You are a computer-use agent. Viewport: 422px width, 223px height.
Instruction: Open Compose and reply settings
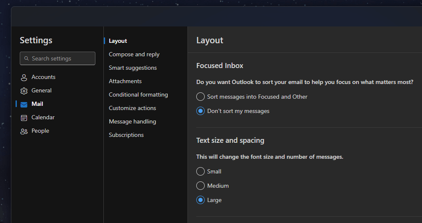(x=134, y=55)
